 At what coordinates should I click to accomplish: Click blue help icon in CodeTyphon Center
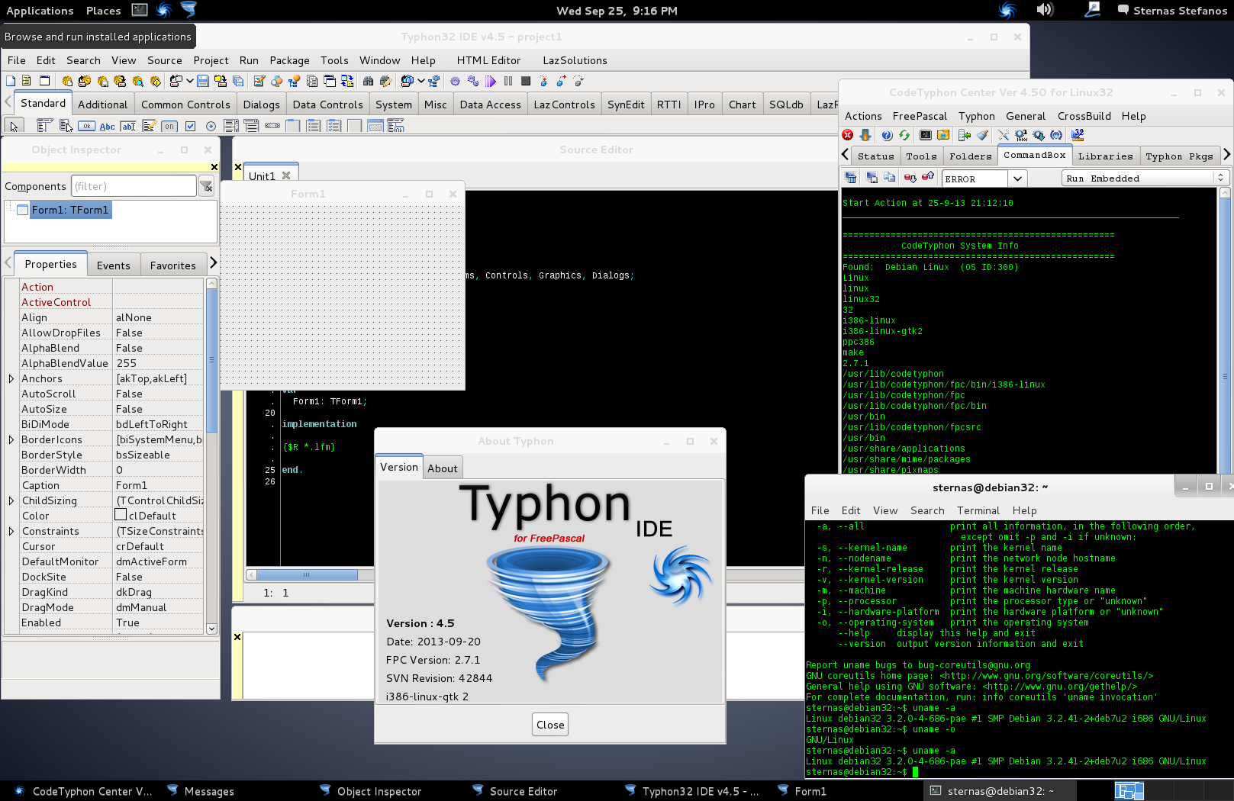(887, 135)
